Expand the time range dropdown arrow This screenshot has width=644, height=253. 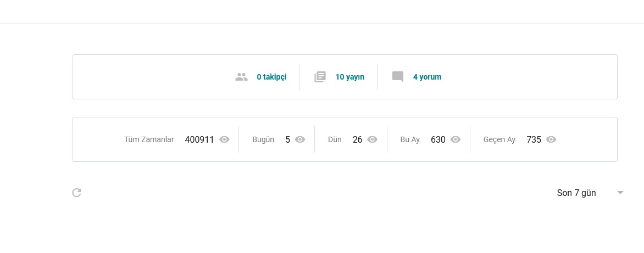620,193
